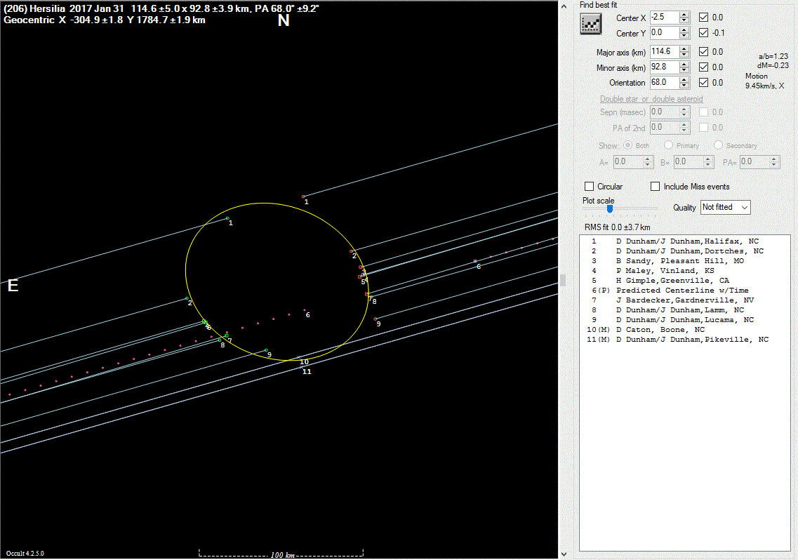Toggle the Sepn fit checkbox
This screenshot has height=560, width=798.
[703, 112]
